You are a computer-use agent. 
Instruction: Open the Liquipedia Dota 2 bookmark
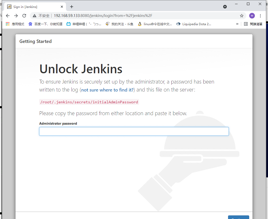pos(194,24)
